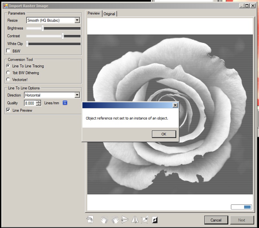The image size is (259, 228).
Task: Switch to the Original tab
Action: 109,14
